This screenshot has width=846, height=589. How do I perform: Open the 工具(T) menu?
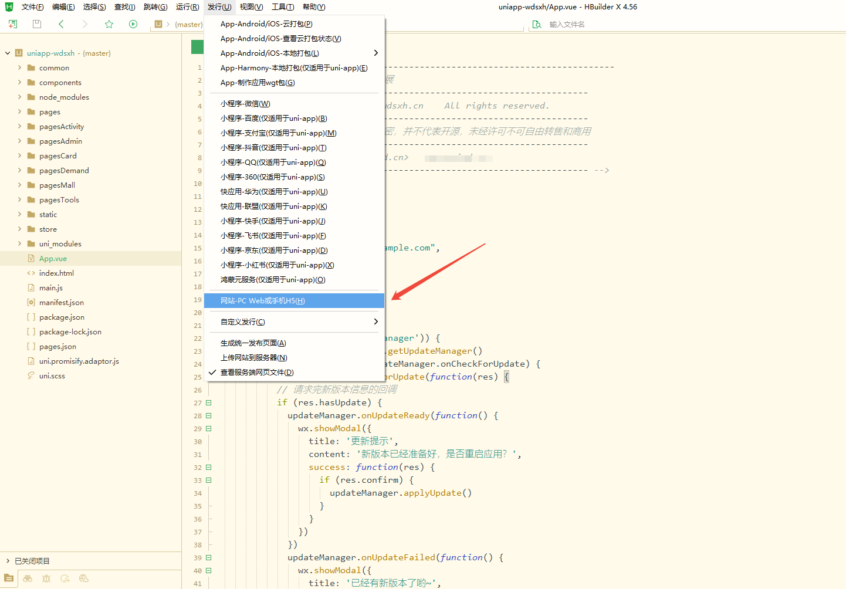(282, 7)
